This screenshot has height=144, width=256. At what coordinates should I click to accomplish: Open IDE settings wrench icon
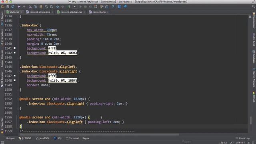[x=102, y=7]
